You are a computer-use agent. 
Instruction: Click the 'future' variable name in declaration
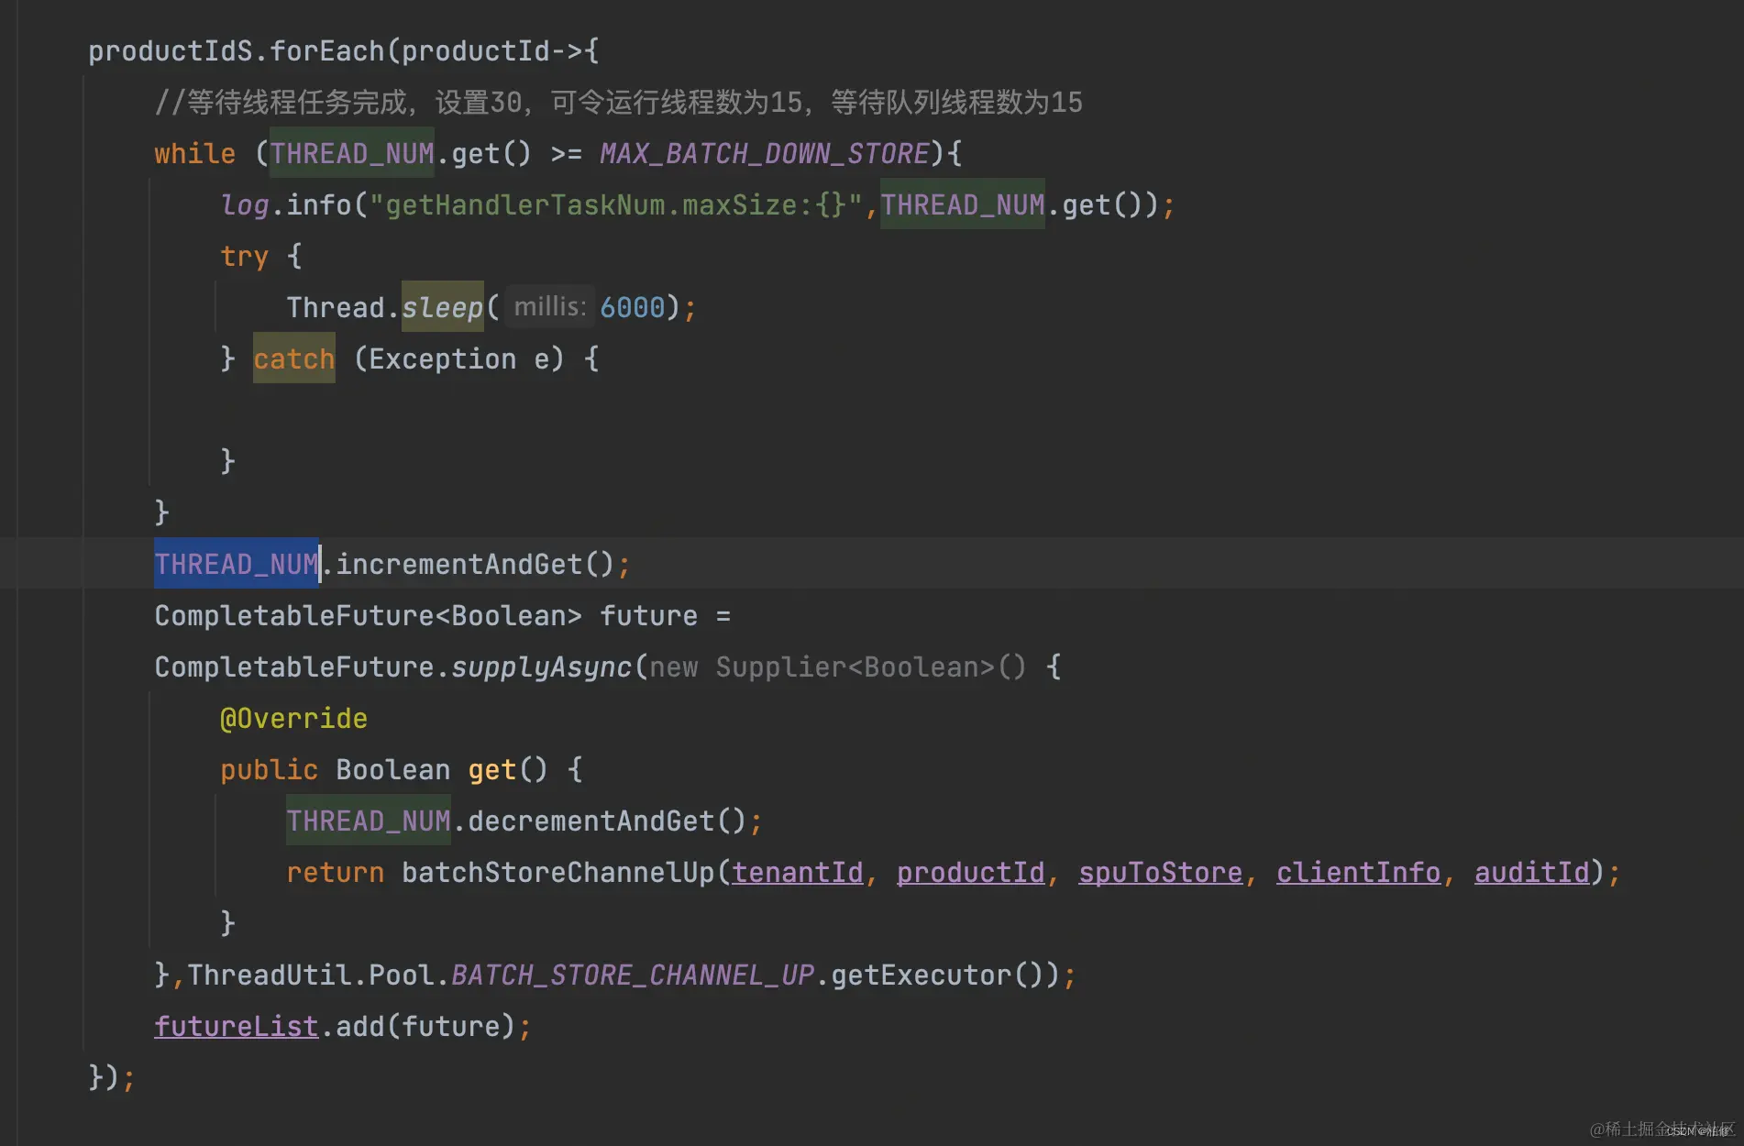[x=649, y=616]
